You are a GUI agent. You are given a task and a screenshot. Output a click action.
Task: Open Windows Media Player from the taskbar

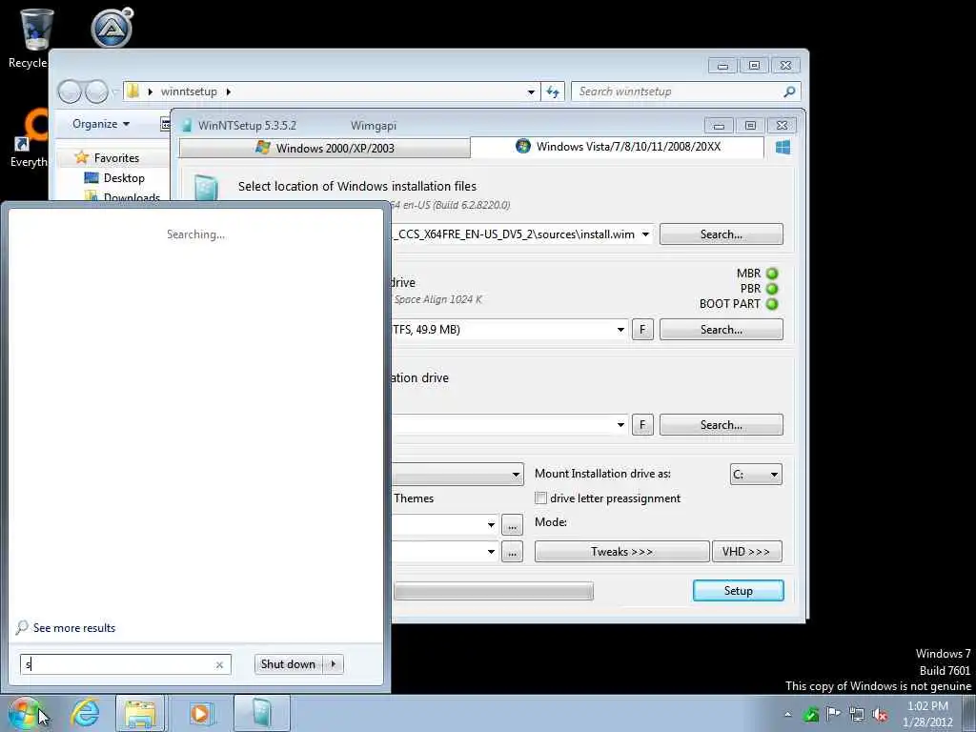pyautogui.click(x=200, y=713)
